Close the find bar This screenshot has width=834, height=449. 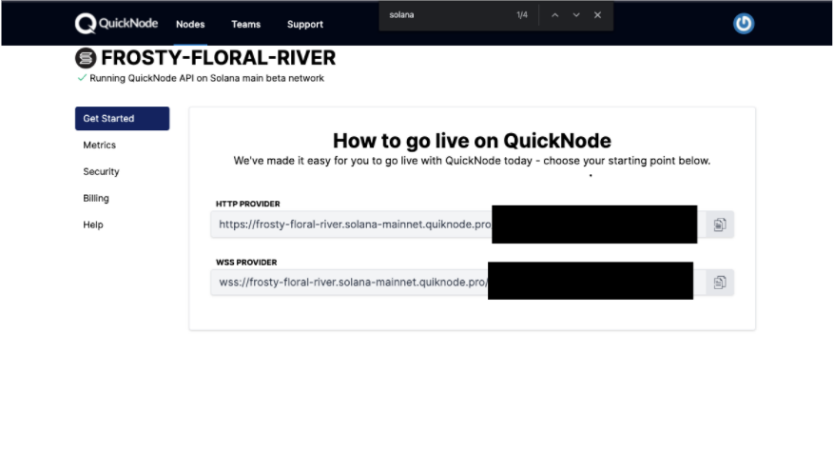click(597, 15)
